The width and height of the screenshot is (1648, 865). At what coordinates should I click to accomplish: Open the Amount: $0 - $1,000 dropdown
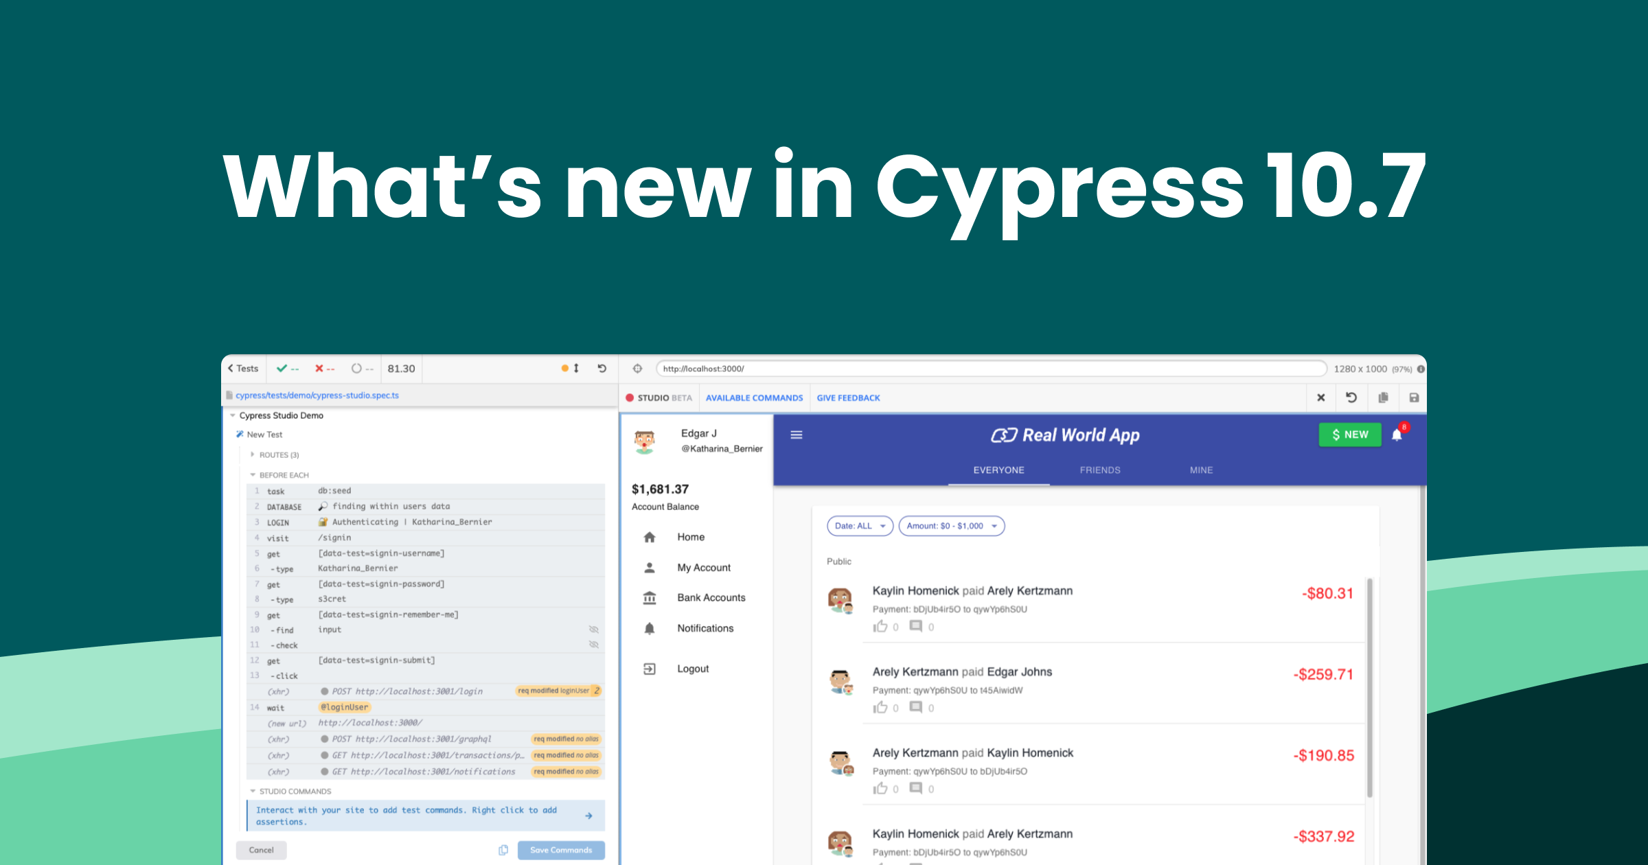pos(951,526)
